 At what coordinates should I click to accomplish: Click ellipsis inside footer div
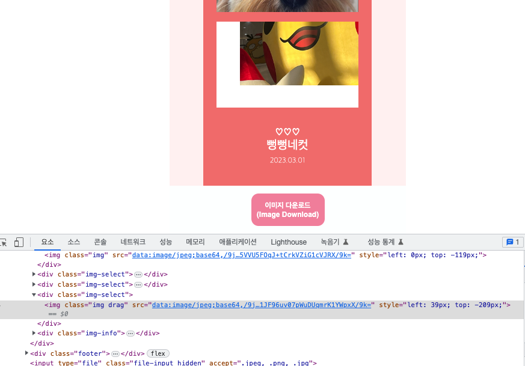point(115,353)
